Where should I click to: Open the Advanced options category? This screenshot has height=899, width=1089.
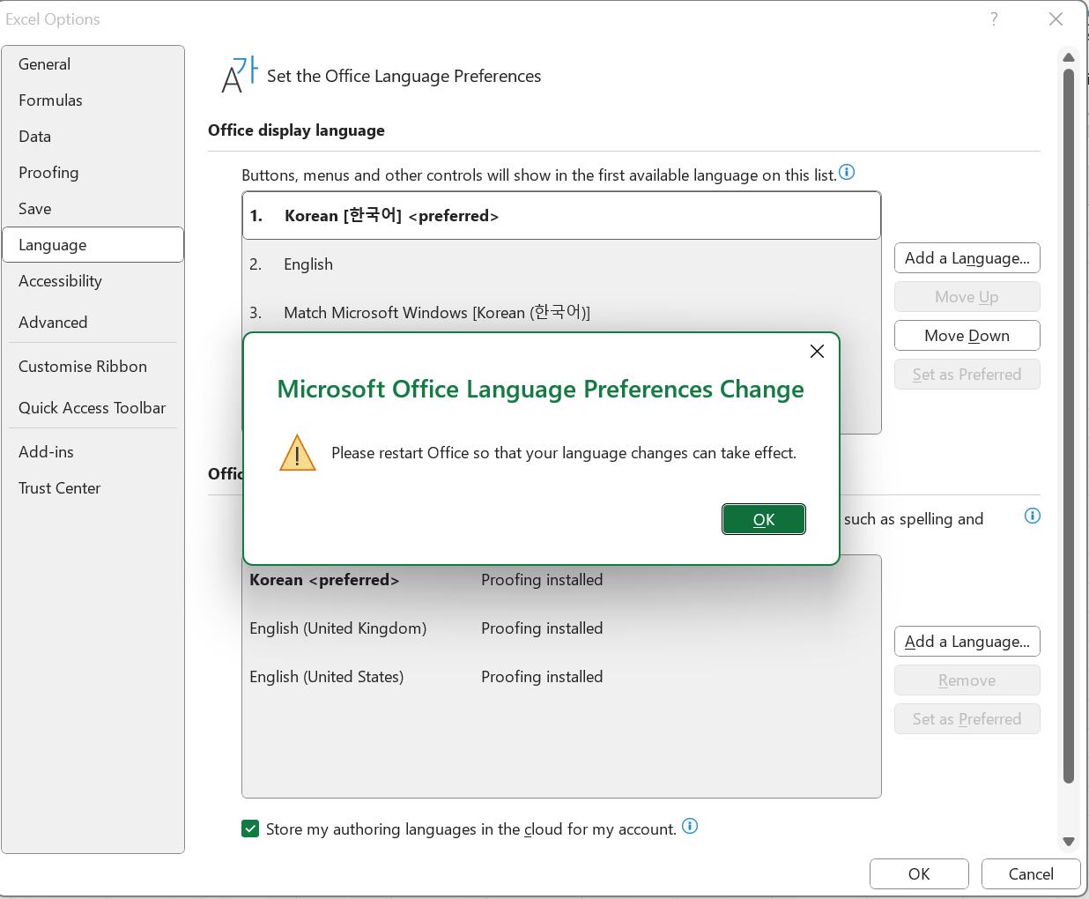[x=93, y=323]
